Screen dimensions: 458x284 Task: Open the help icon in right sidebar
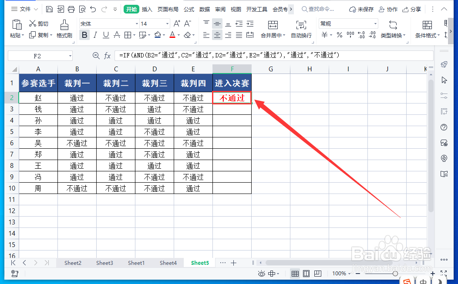(444, 127)
